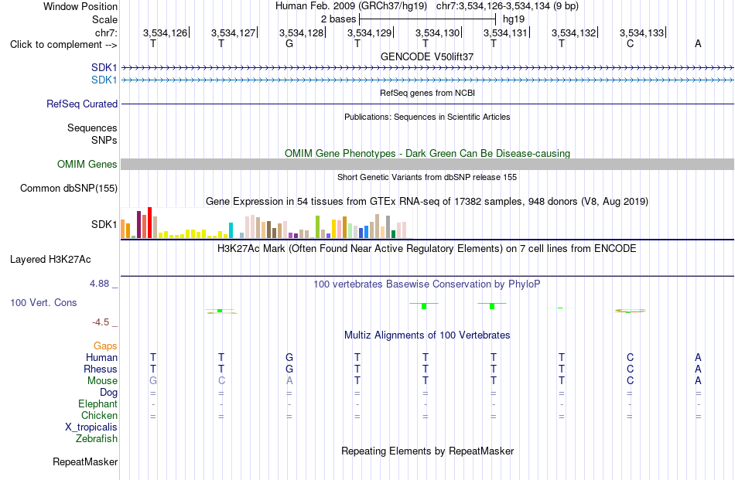735x480 pixels.
Task: Click the 'Click to complement -->' label
Action: (63, 45)
